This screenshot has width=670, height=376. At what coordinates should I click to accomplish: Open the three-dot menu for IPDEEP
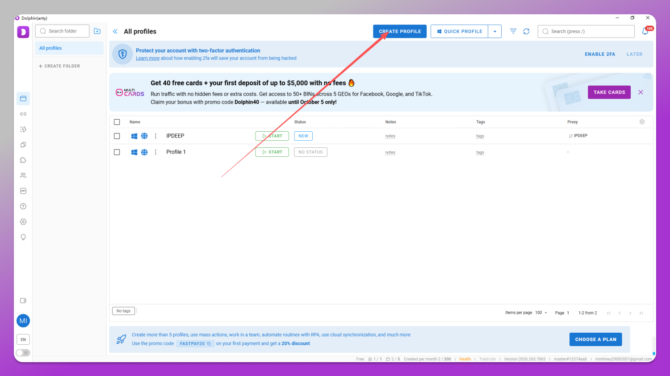click(x=155, y=136)
